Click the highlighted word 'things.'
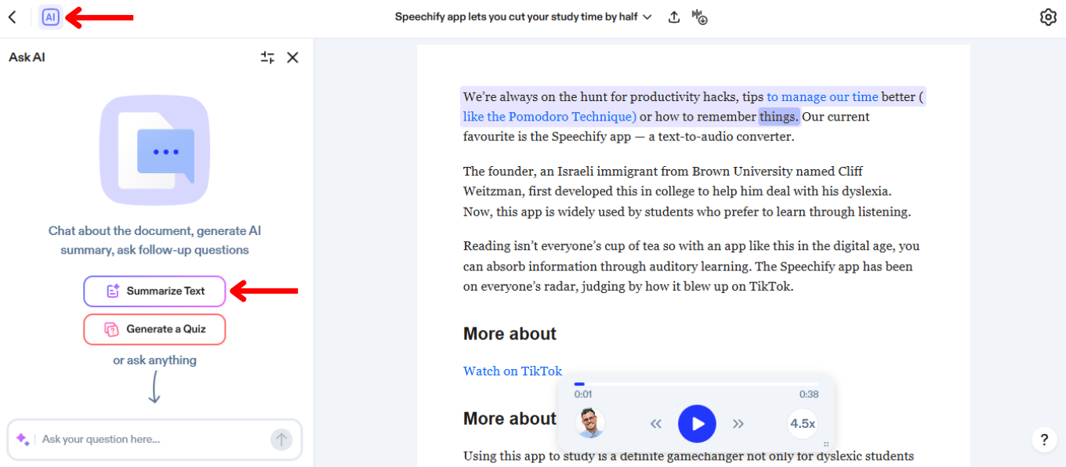The width and height of the screenshot is (1066, 467). 779,117
